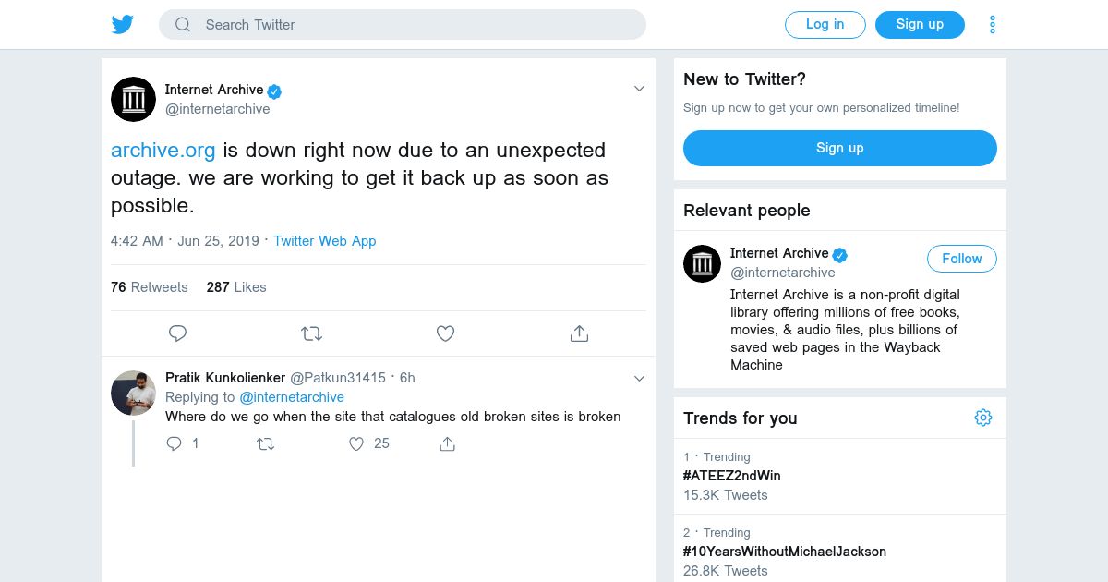1108x582 pixels.
Task: Retweet the Internet Archive outage tweet
Action: coord(312,333)
